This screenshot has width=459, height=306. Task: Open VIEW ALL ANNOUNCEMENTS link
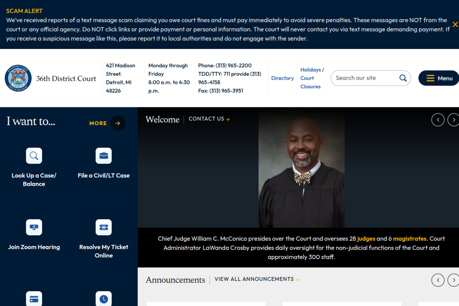(256, 279)
